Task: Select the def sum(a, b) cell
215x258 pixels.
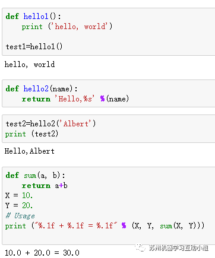Action: 109,206
